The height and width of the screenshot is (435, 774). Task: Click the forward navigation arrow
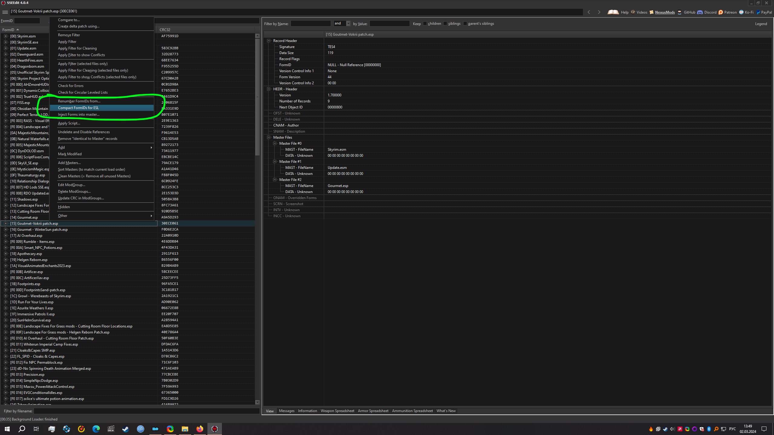tap(599, 12)
